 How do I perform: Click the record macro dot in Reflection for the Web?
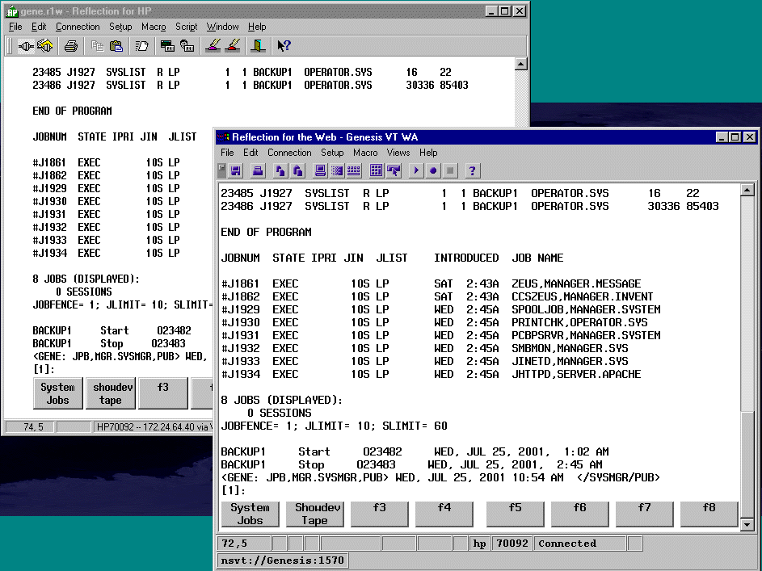pyautogui.click(x=433, y=170)
